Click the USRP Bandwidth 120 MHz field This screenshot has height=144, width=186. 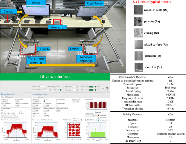(x=59, y=87)
